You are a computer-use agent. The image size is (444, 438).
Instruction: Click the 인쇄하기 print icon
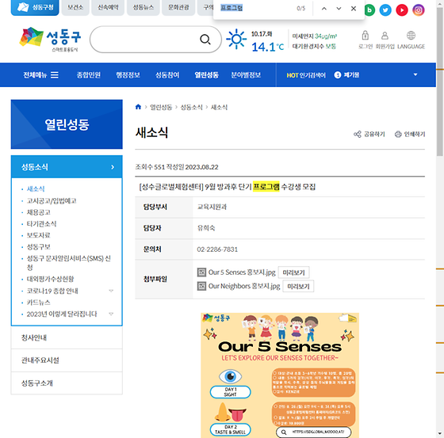[x=398, y=134]
